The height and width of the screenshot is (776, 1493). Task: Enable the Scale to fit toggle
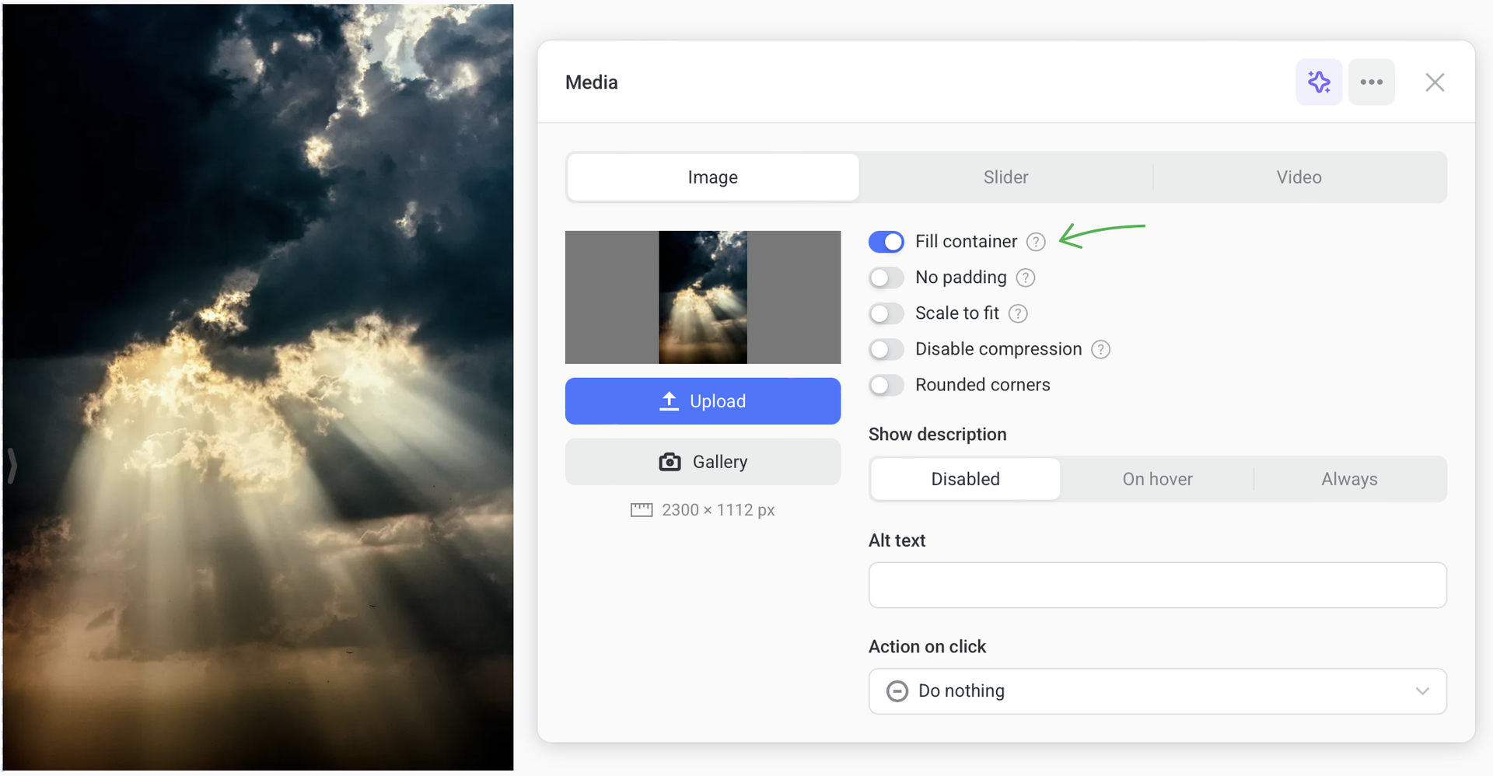(886, 313)
